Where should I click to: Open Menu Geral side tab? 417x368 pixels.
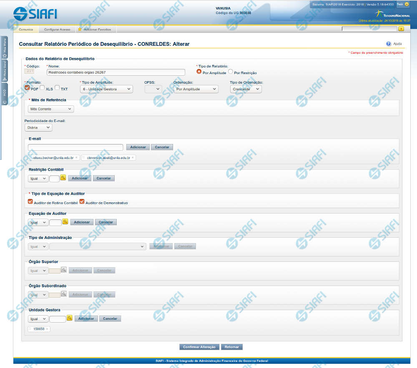click(5, 71)
